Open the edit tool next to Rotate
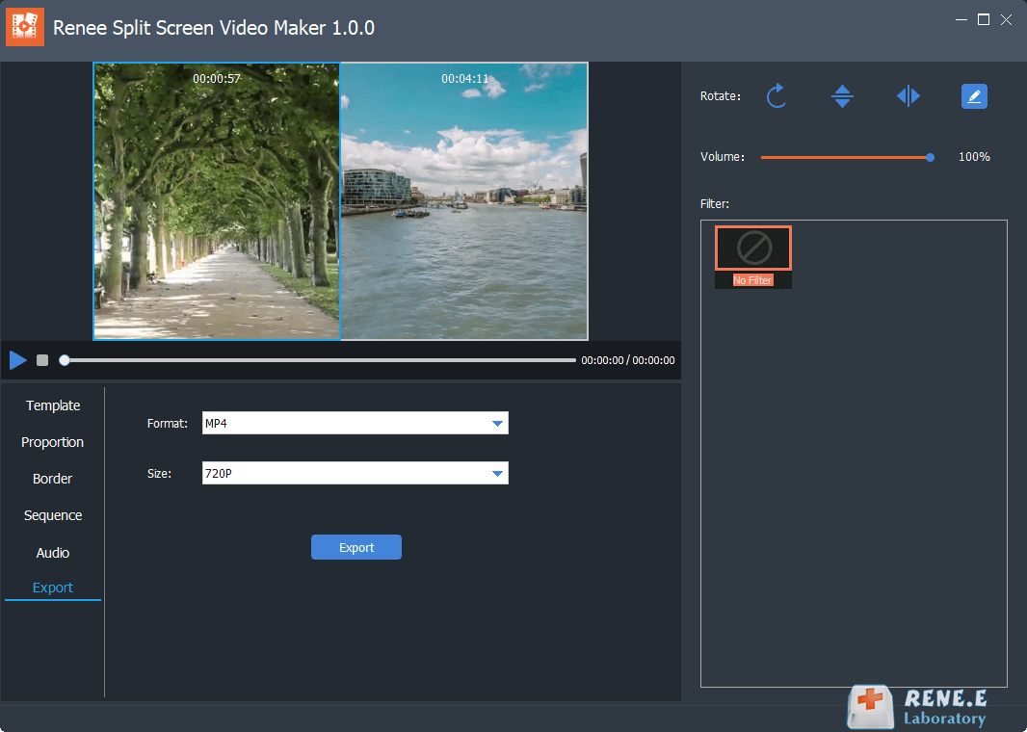 pyautogui.click(x=974, y=95)
